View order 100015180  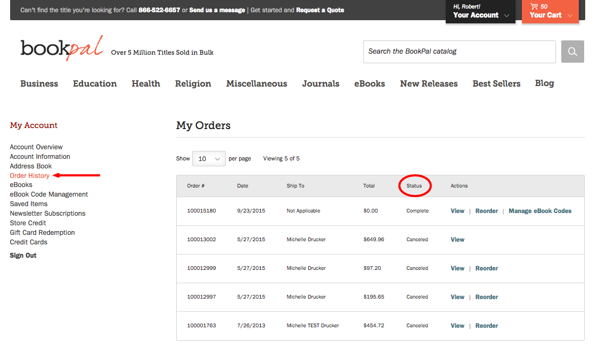457,211
